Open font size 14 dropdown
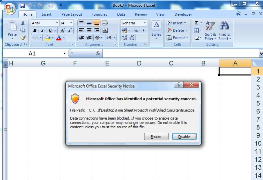 (71, 23)
